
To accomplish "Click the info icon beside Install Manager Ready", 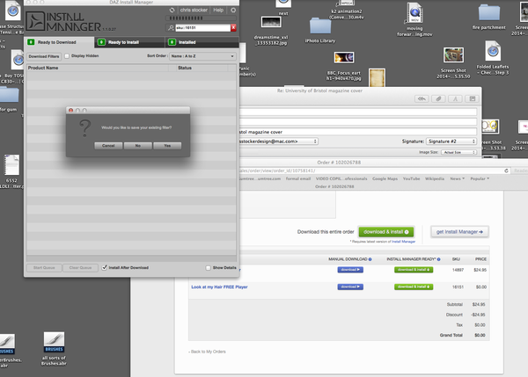I will click(438, 259).
